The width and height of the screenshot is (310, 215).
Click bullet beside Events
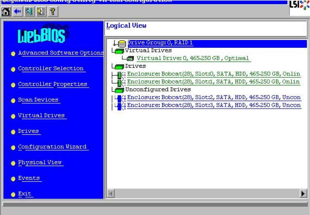click(13, 179)
